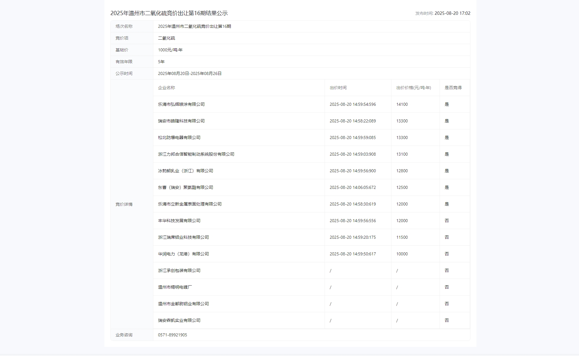
Task: Select company 冰勃朗乳业（浙江）有限公司
Action: [x=185, y=171]
